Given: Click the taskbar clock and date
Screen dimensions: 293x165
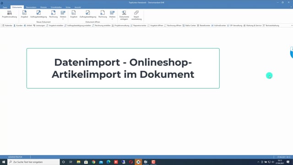Looking at the screenshot, I should [280, 162].
